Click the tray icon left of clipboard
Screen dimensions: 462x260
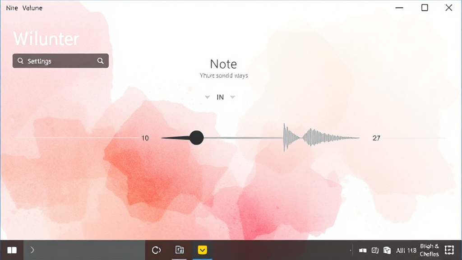tap(375, 250)
